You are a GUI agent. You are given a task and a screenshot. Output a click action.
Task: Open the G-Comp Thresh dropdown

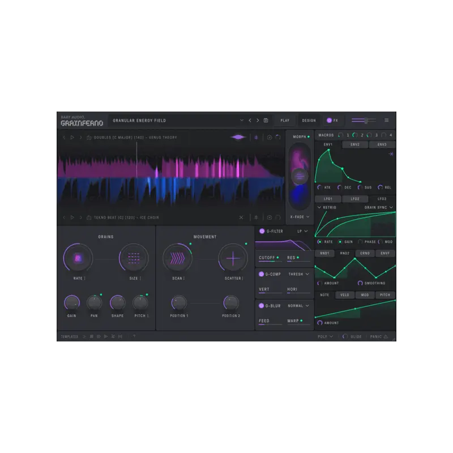click(x=299, y=274)
